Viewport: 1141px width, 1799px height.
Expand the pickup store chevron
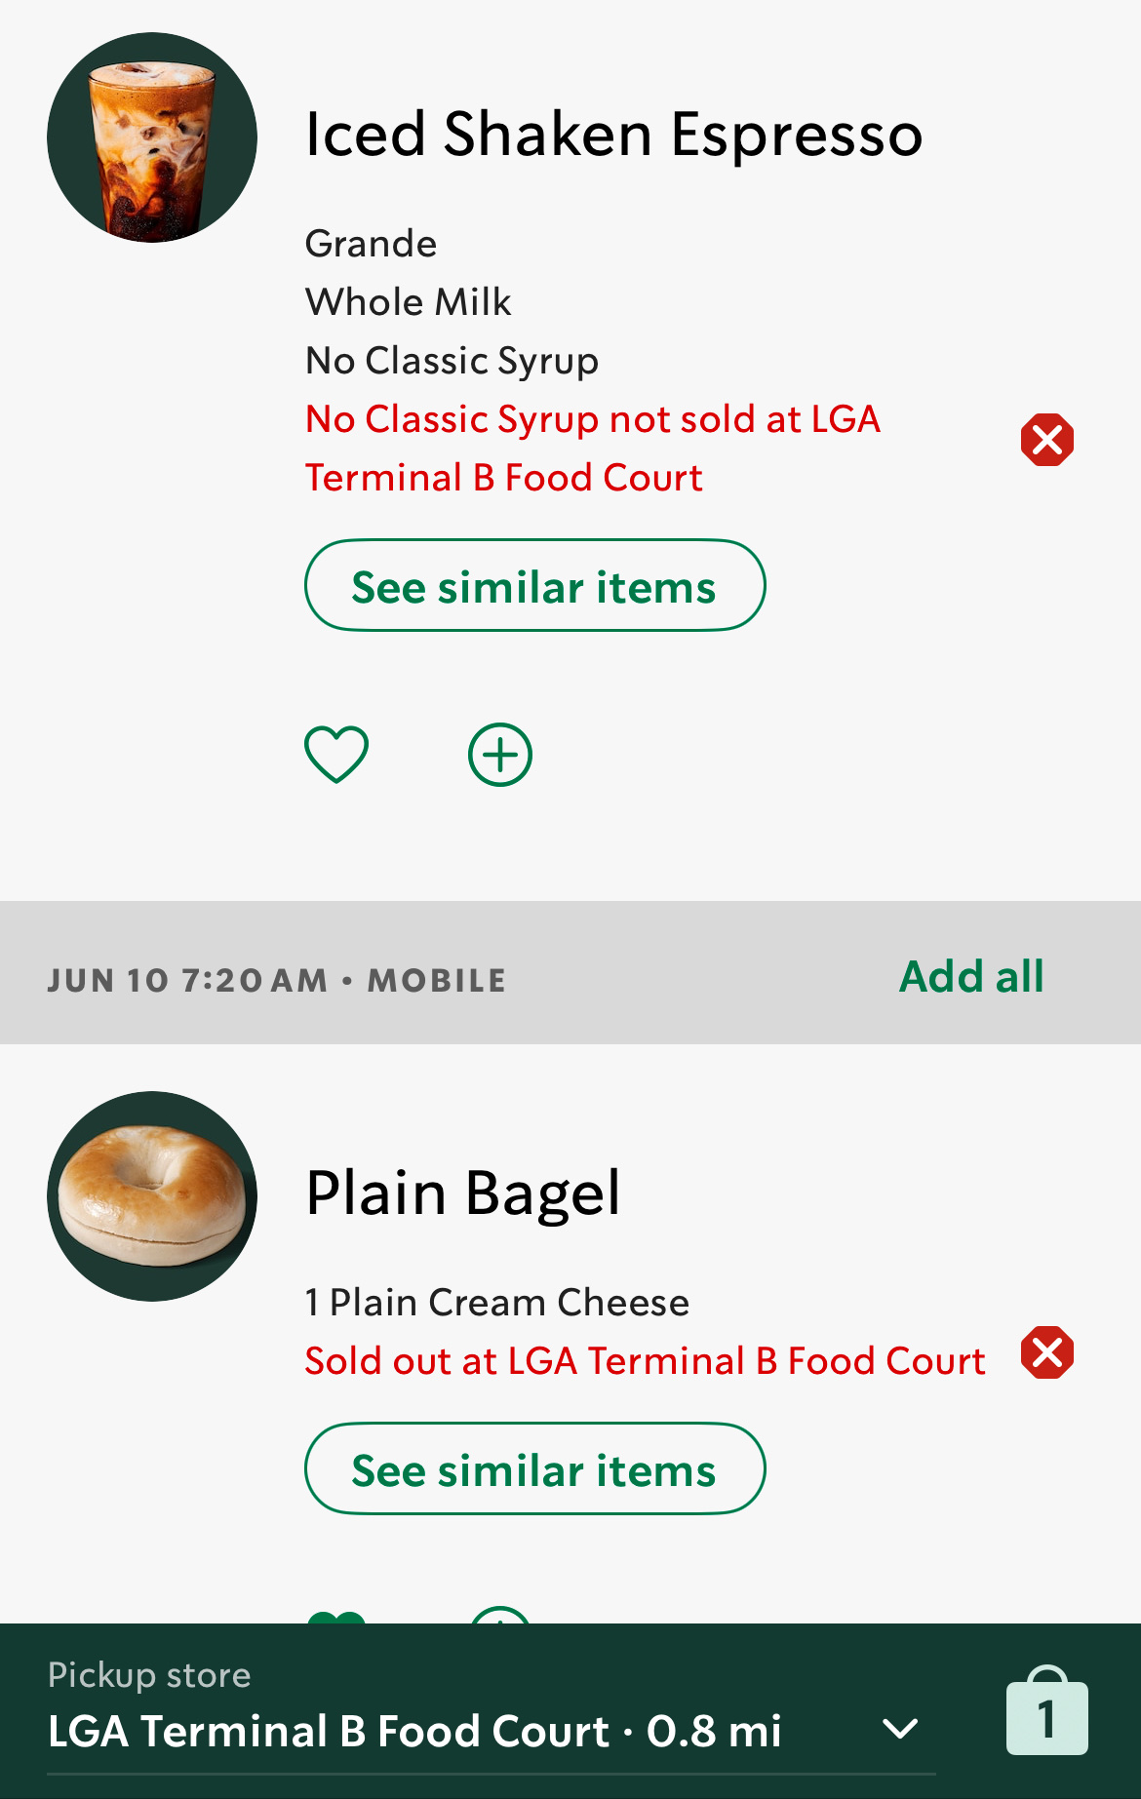[899, 1729]
